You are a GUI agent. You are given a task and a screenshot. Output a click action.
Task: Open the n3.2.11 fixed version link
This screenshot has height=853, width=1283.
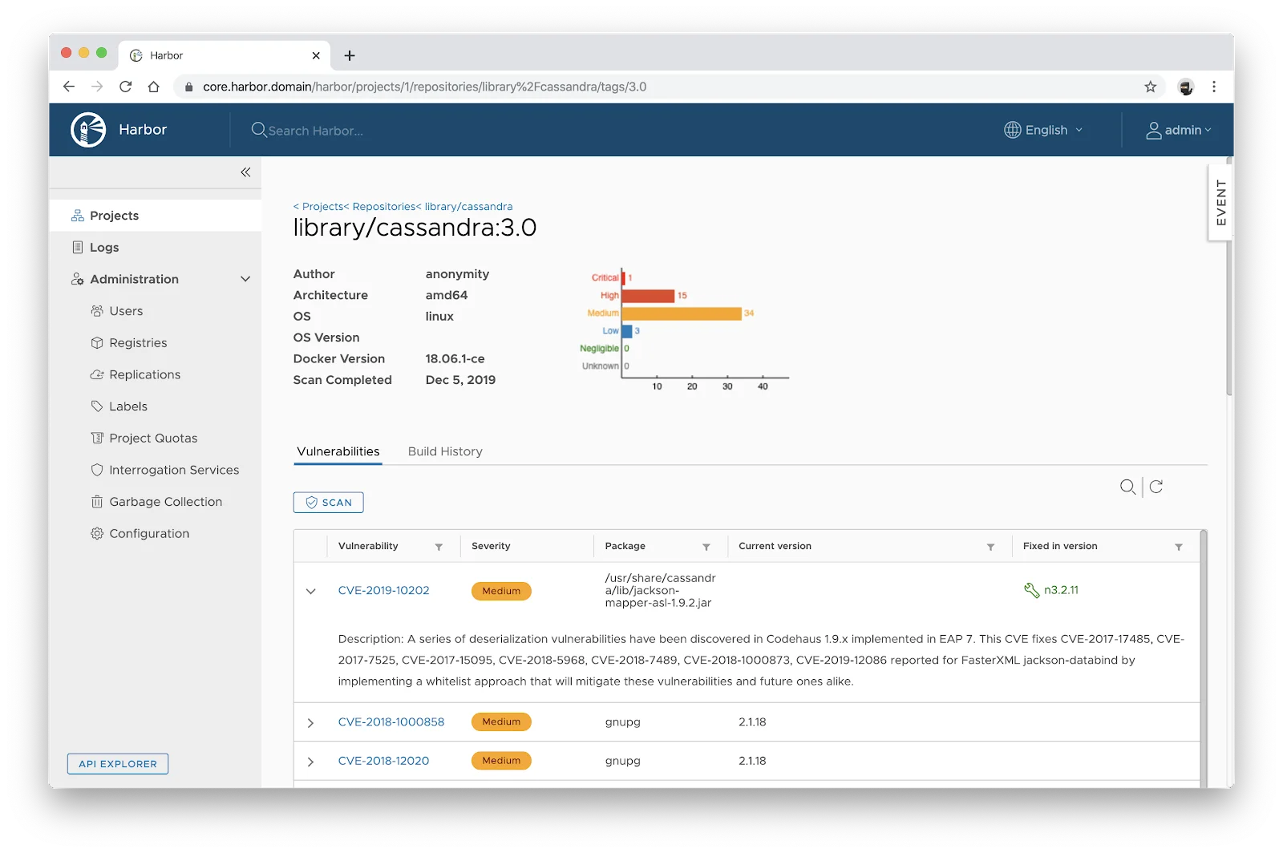click(x=1059, y=590)
